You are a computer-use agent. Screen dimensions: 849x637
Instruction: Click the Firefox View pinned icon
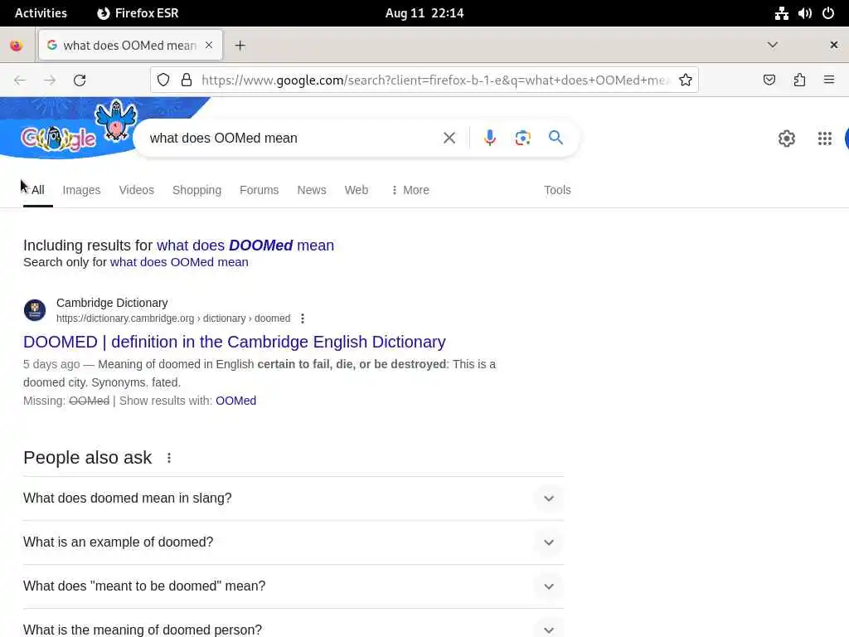17,46
